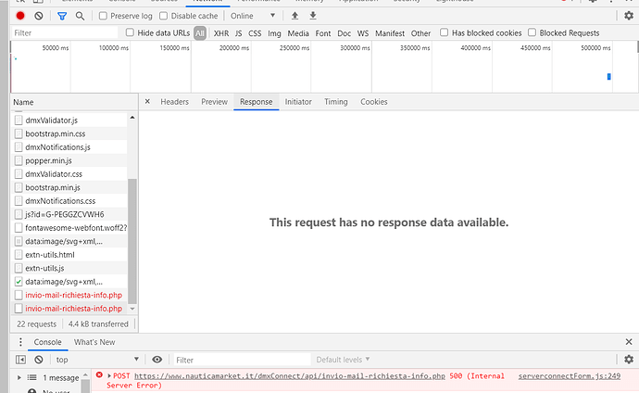Viewport: 639px width, 393px height.
Task: Clear the network log
Action: [x=39, y=16]
